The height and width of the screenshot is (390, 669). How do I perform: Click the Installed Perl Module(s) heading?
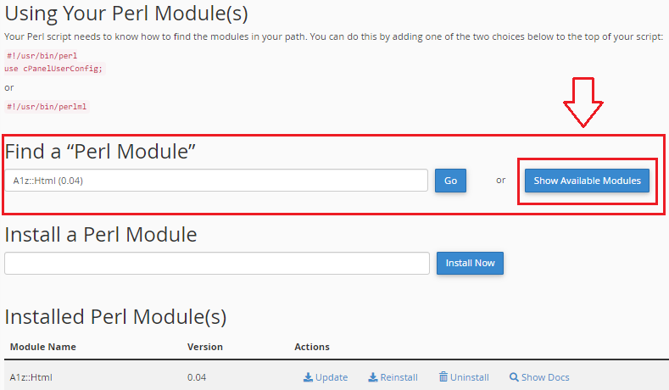[x=115, y=317]
